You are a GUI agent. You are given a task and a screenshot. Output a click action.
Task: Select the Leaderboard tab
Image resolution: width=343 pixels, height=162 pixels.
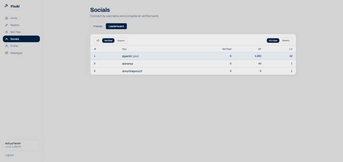click(x=116, y=26)
